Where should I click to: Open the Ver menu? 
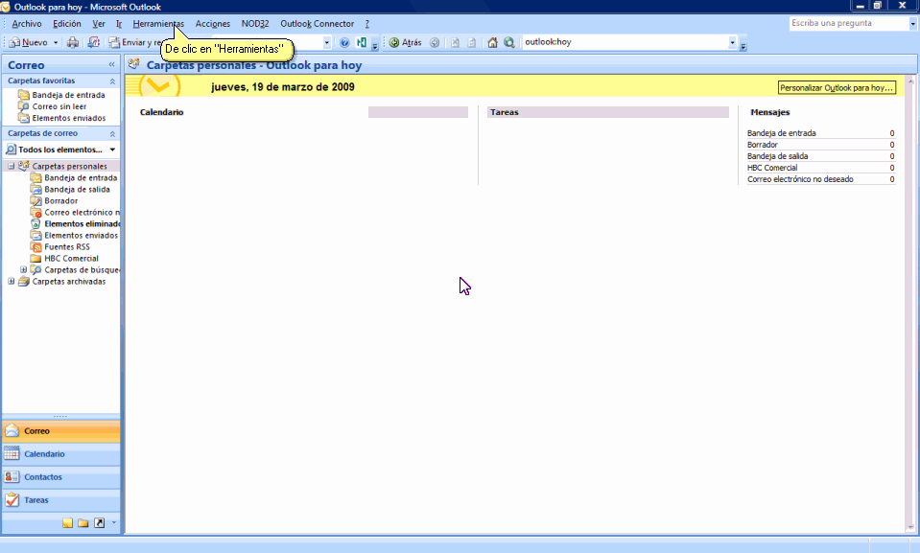click(99, 24)
